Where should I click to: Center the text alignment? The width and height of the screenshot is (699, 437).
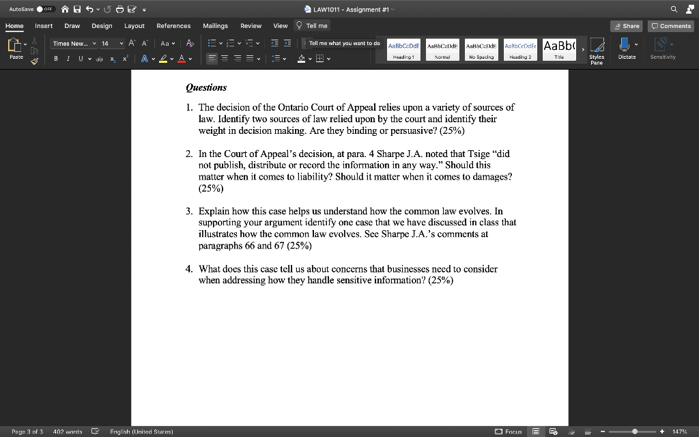click(225, 59)
